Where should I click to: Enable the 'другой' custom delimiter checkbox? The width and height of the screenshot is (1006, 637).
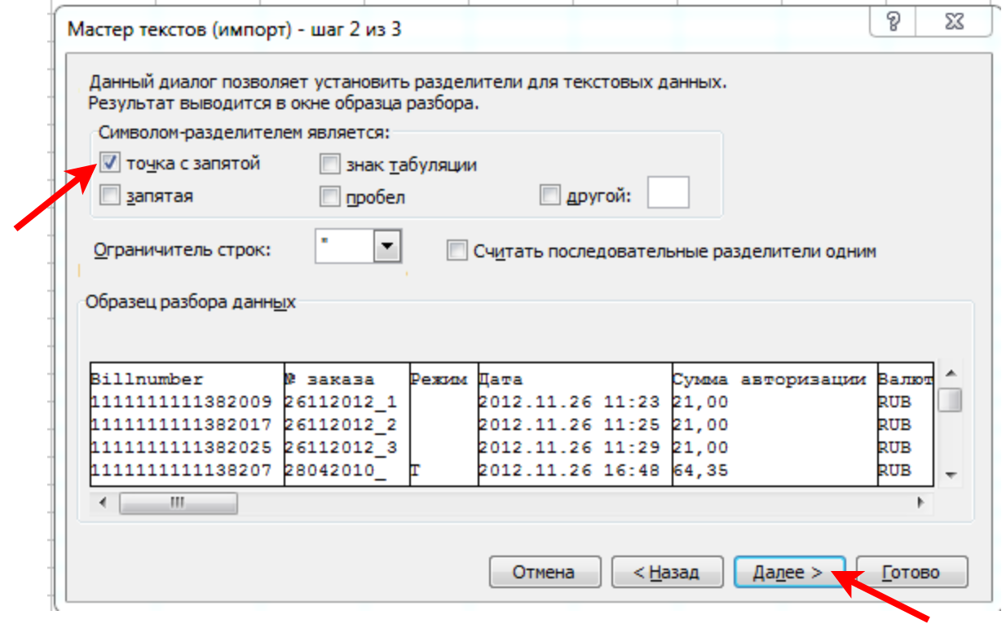549,195
